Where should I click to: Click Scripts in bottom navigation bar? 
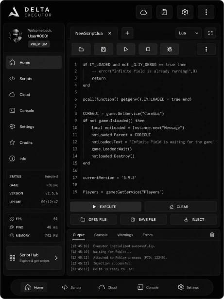point(71,287)
